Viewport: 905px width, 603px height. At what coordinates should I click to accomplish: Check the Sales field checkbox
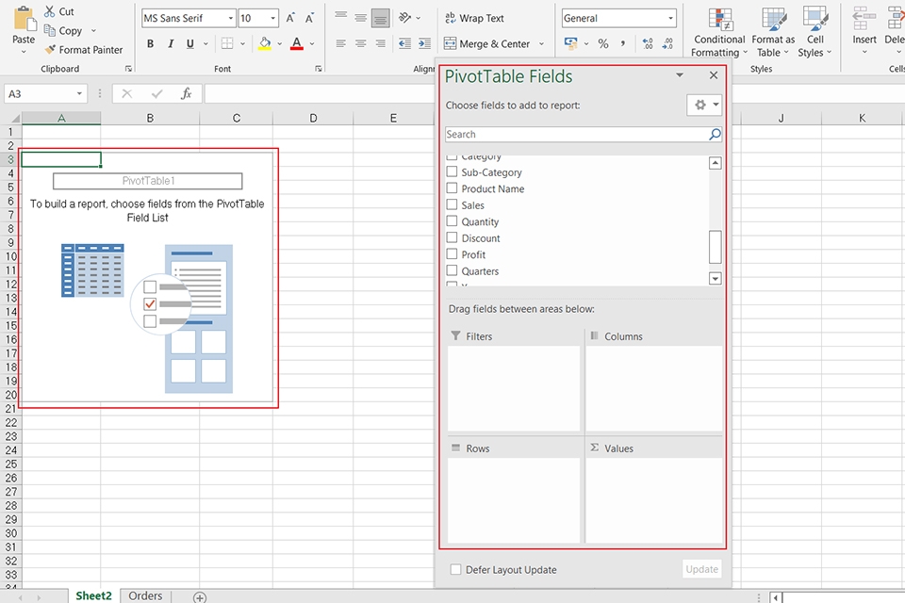coord(451,204)
